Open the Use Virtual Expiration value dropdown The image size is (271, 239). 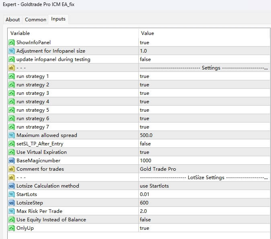[x=144, y=152]
